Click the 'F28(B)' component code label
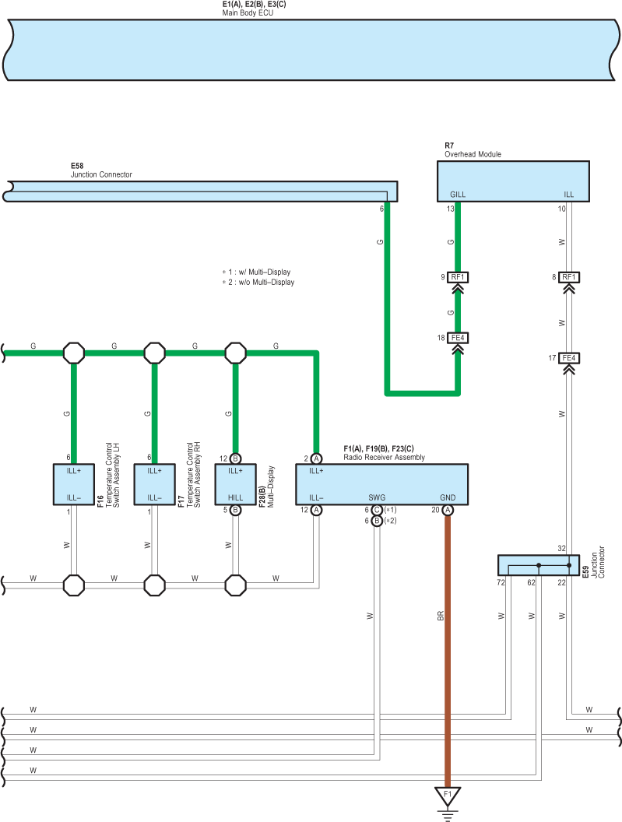622x822 pixels. coord(262,497)
